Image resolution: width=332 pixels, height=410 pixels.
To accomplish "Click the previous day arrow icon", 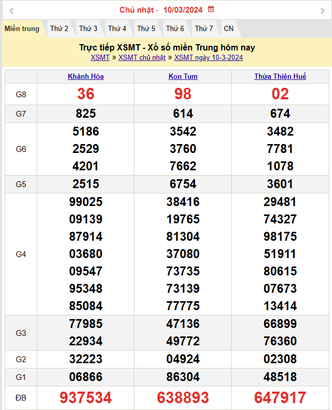I will coord(12,10).
